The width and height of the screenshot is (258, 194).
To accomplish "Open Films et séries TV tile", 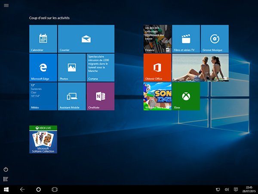I will click(x=186, y=39).
